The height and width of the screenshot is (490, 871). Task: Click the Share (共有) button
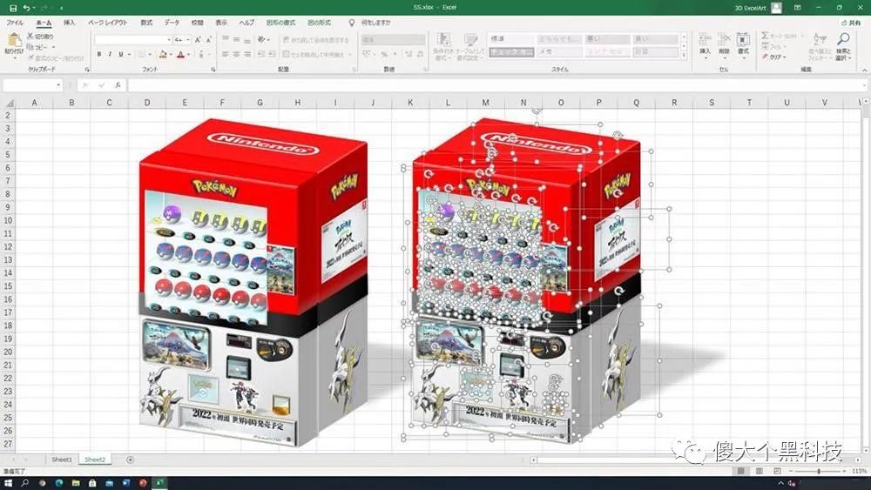tap(851, 23)
